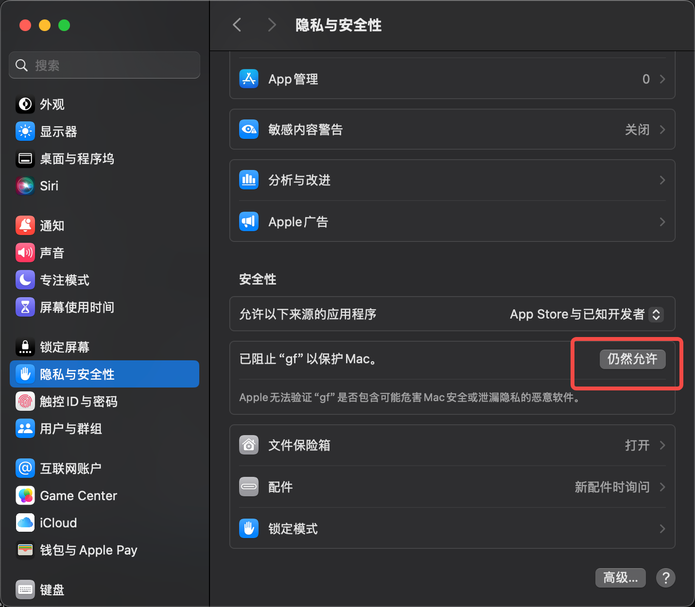The width and height of the screenshot is (695, 607).
Task: Expand 敏感内容警告 row chevron
Action: tap(662, 129)
